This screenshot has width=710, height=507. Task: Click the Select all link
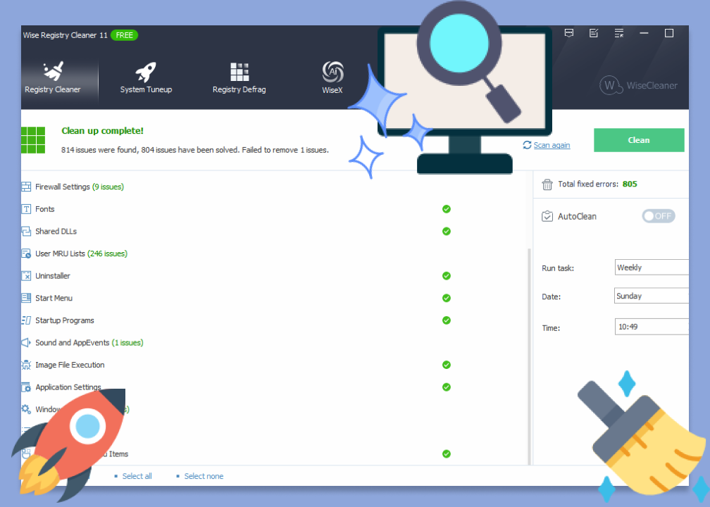(137, 476)
